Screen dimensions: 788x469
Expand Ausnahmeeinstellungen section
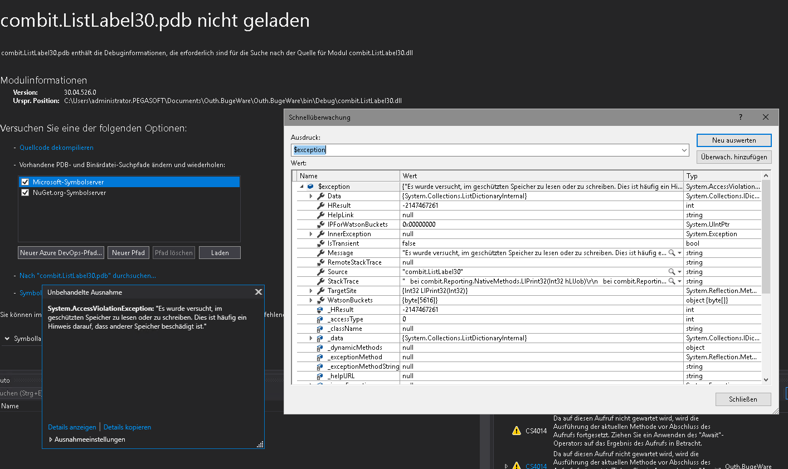tap(51, 439)
